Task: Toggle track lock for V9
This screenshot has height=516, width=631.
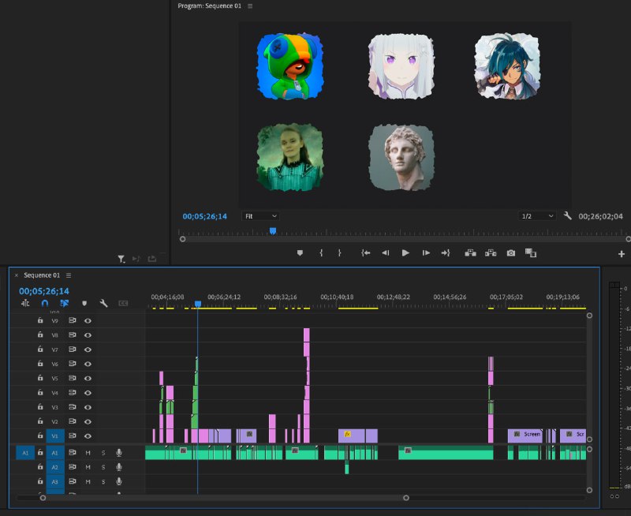Action: [x=40, y=320]
